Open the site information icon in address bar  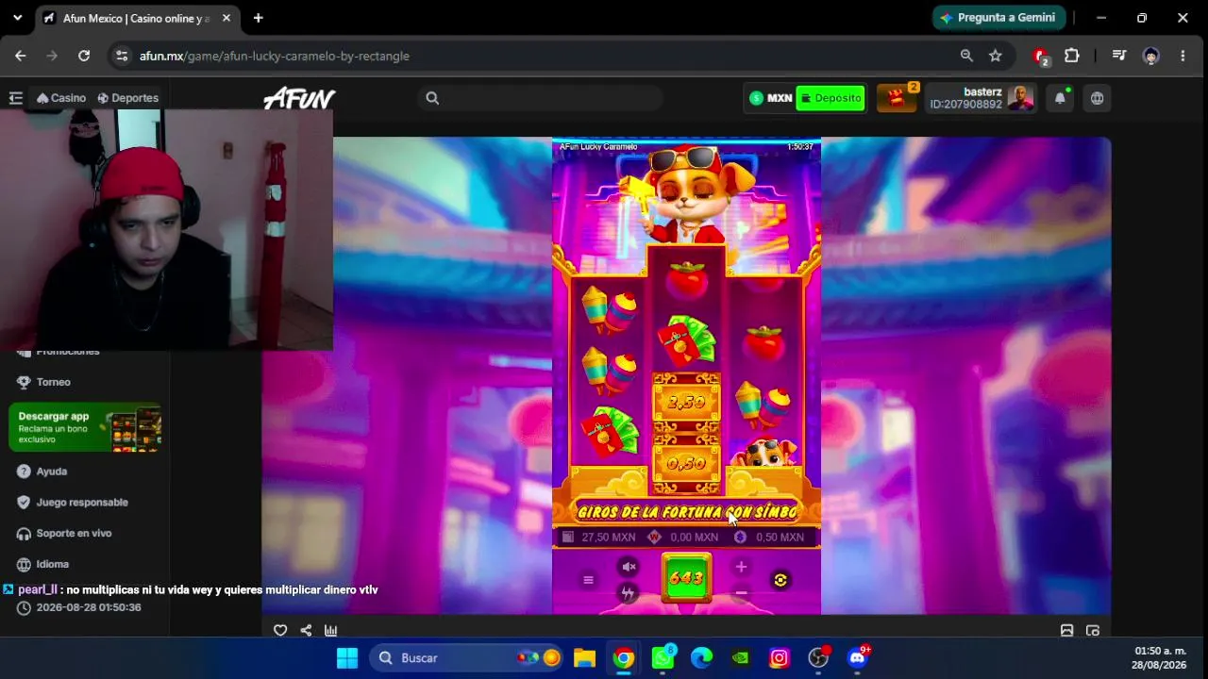[121, 56]
